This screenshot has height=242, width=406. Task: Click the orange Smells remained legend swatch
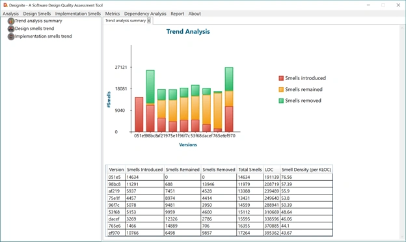tap(281, 90)
